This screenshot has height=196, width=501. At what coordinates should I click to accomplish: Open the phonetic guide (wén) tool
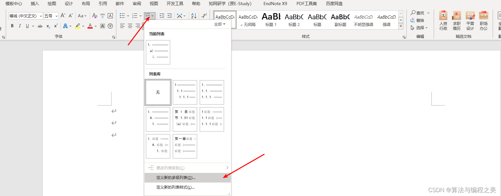pos(103,16)
